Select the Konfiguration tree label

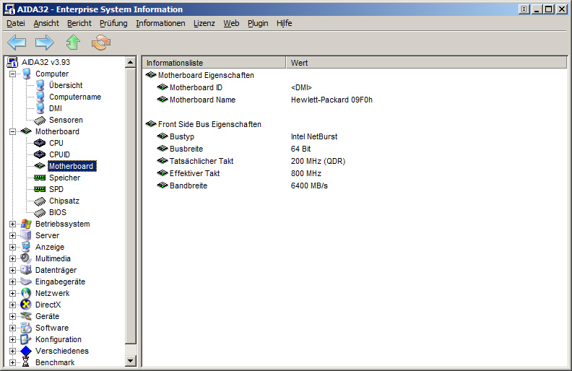(58, 340)
